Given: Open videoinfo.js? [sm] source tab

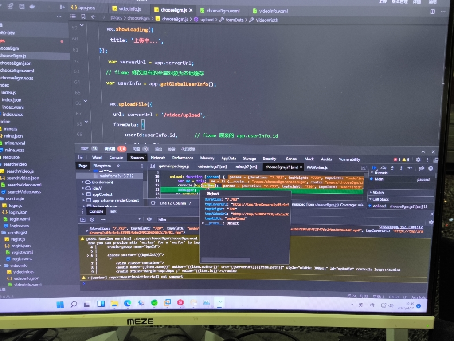Looking at the screenshot, I should click(212, 167).
